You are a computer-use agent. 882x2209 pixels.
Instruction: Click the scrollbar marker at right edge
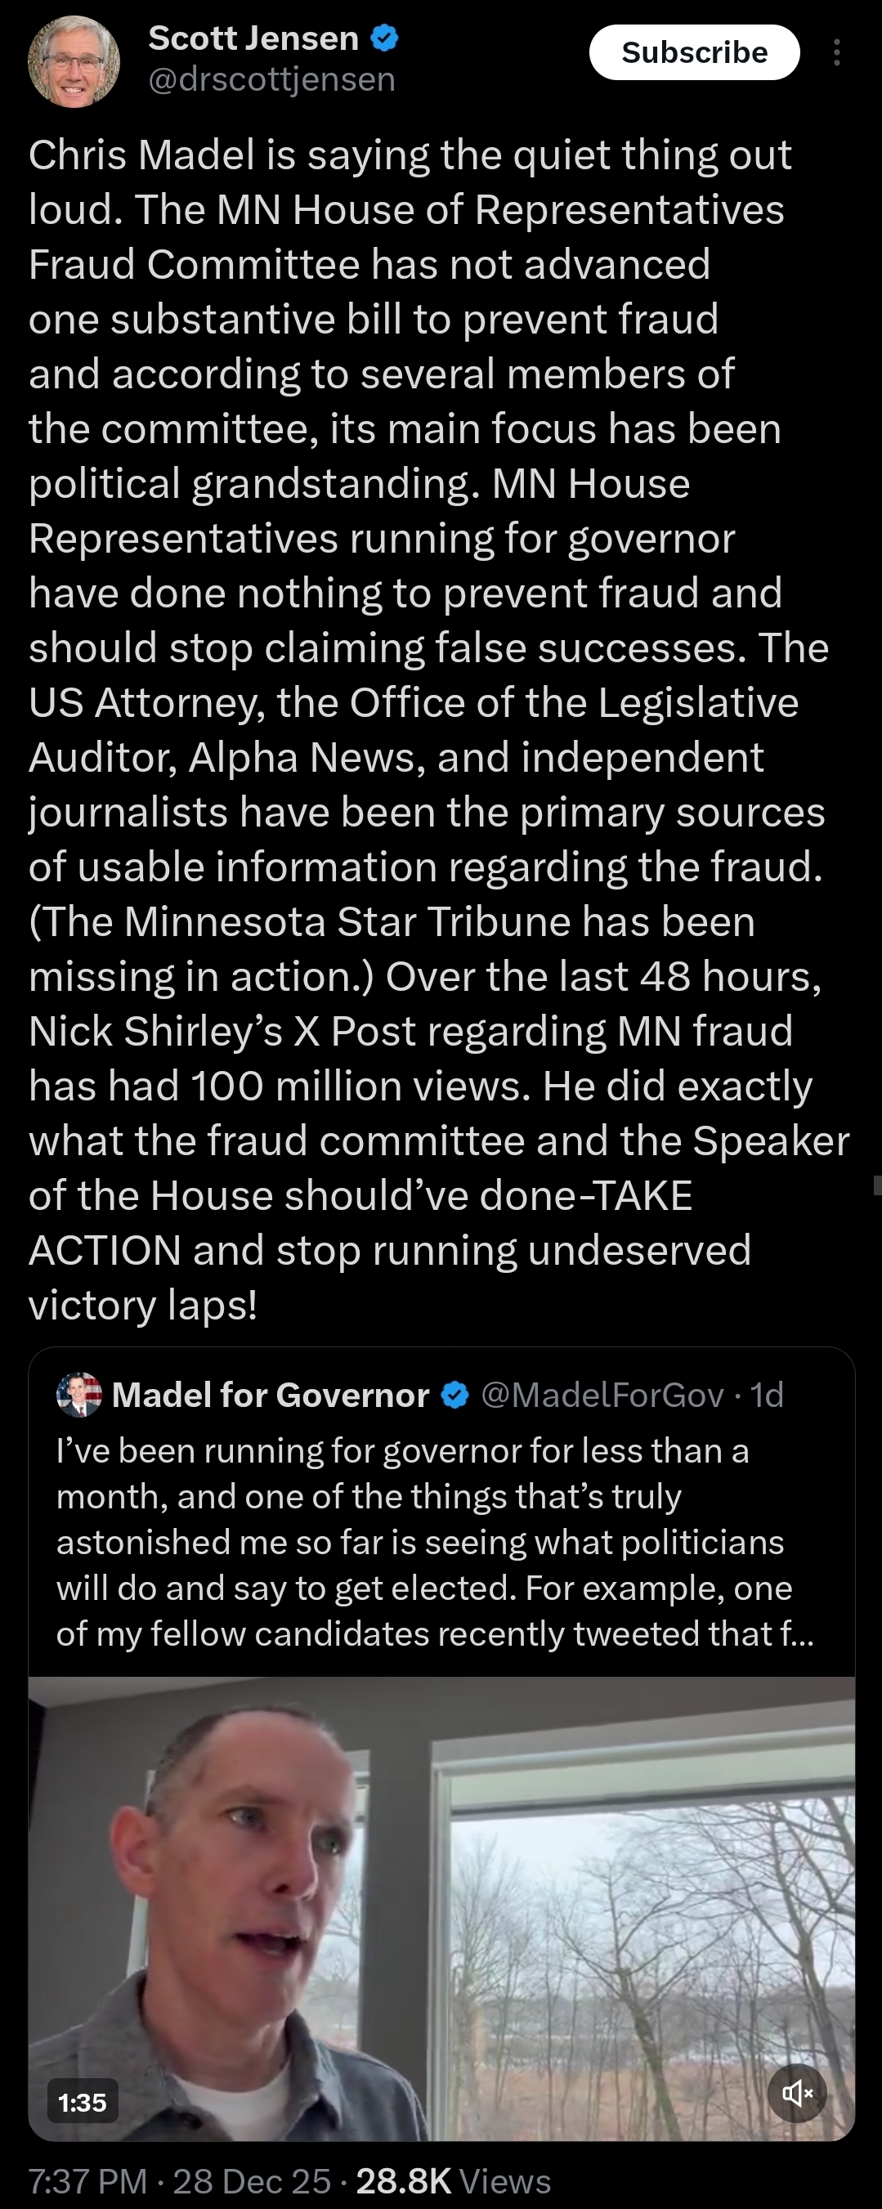pos(877,1185)
